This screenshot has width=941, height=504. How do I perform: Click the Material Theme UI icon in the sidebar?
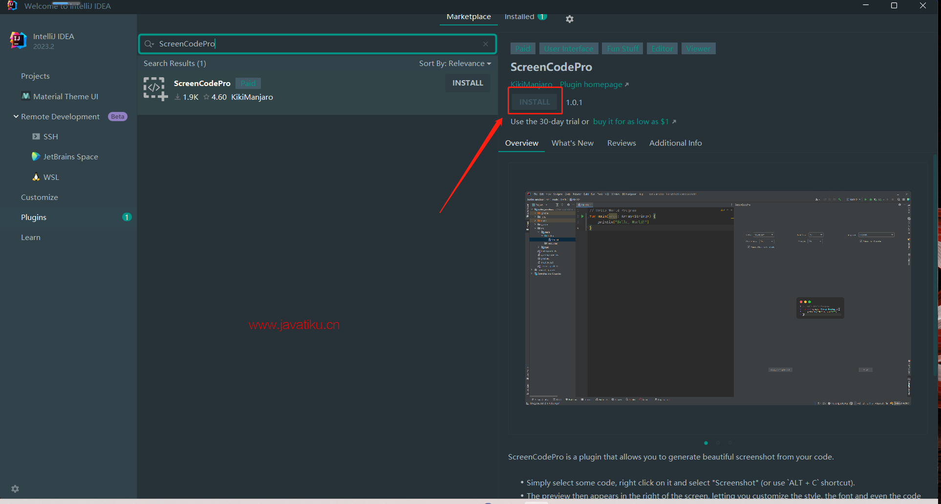tap(26, 96)
